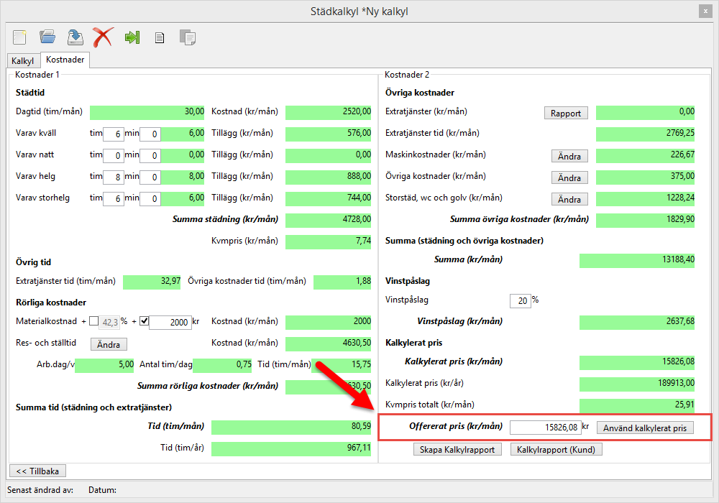
Task: Click the new blank calculation icon
Action: (20, 37)
